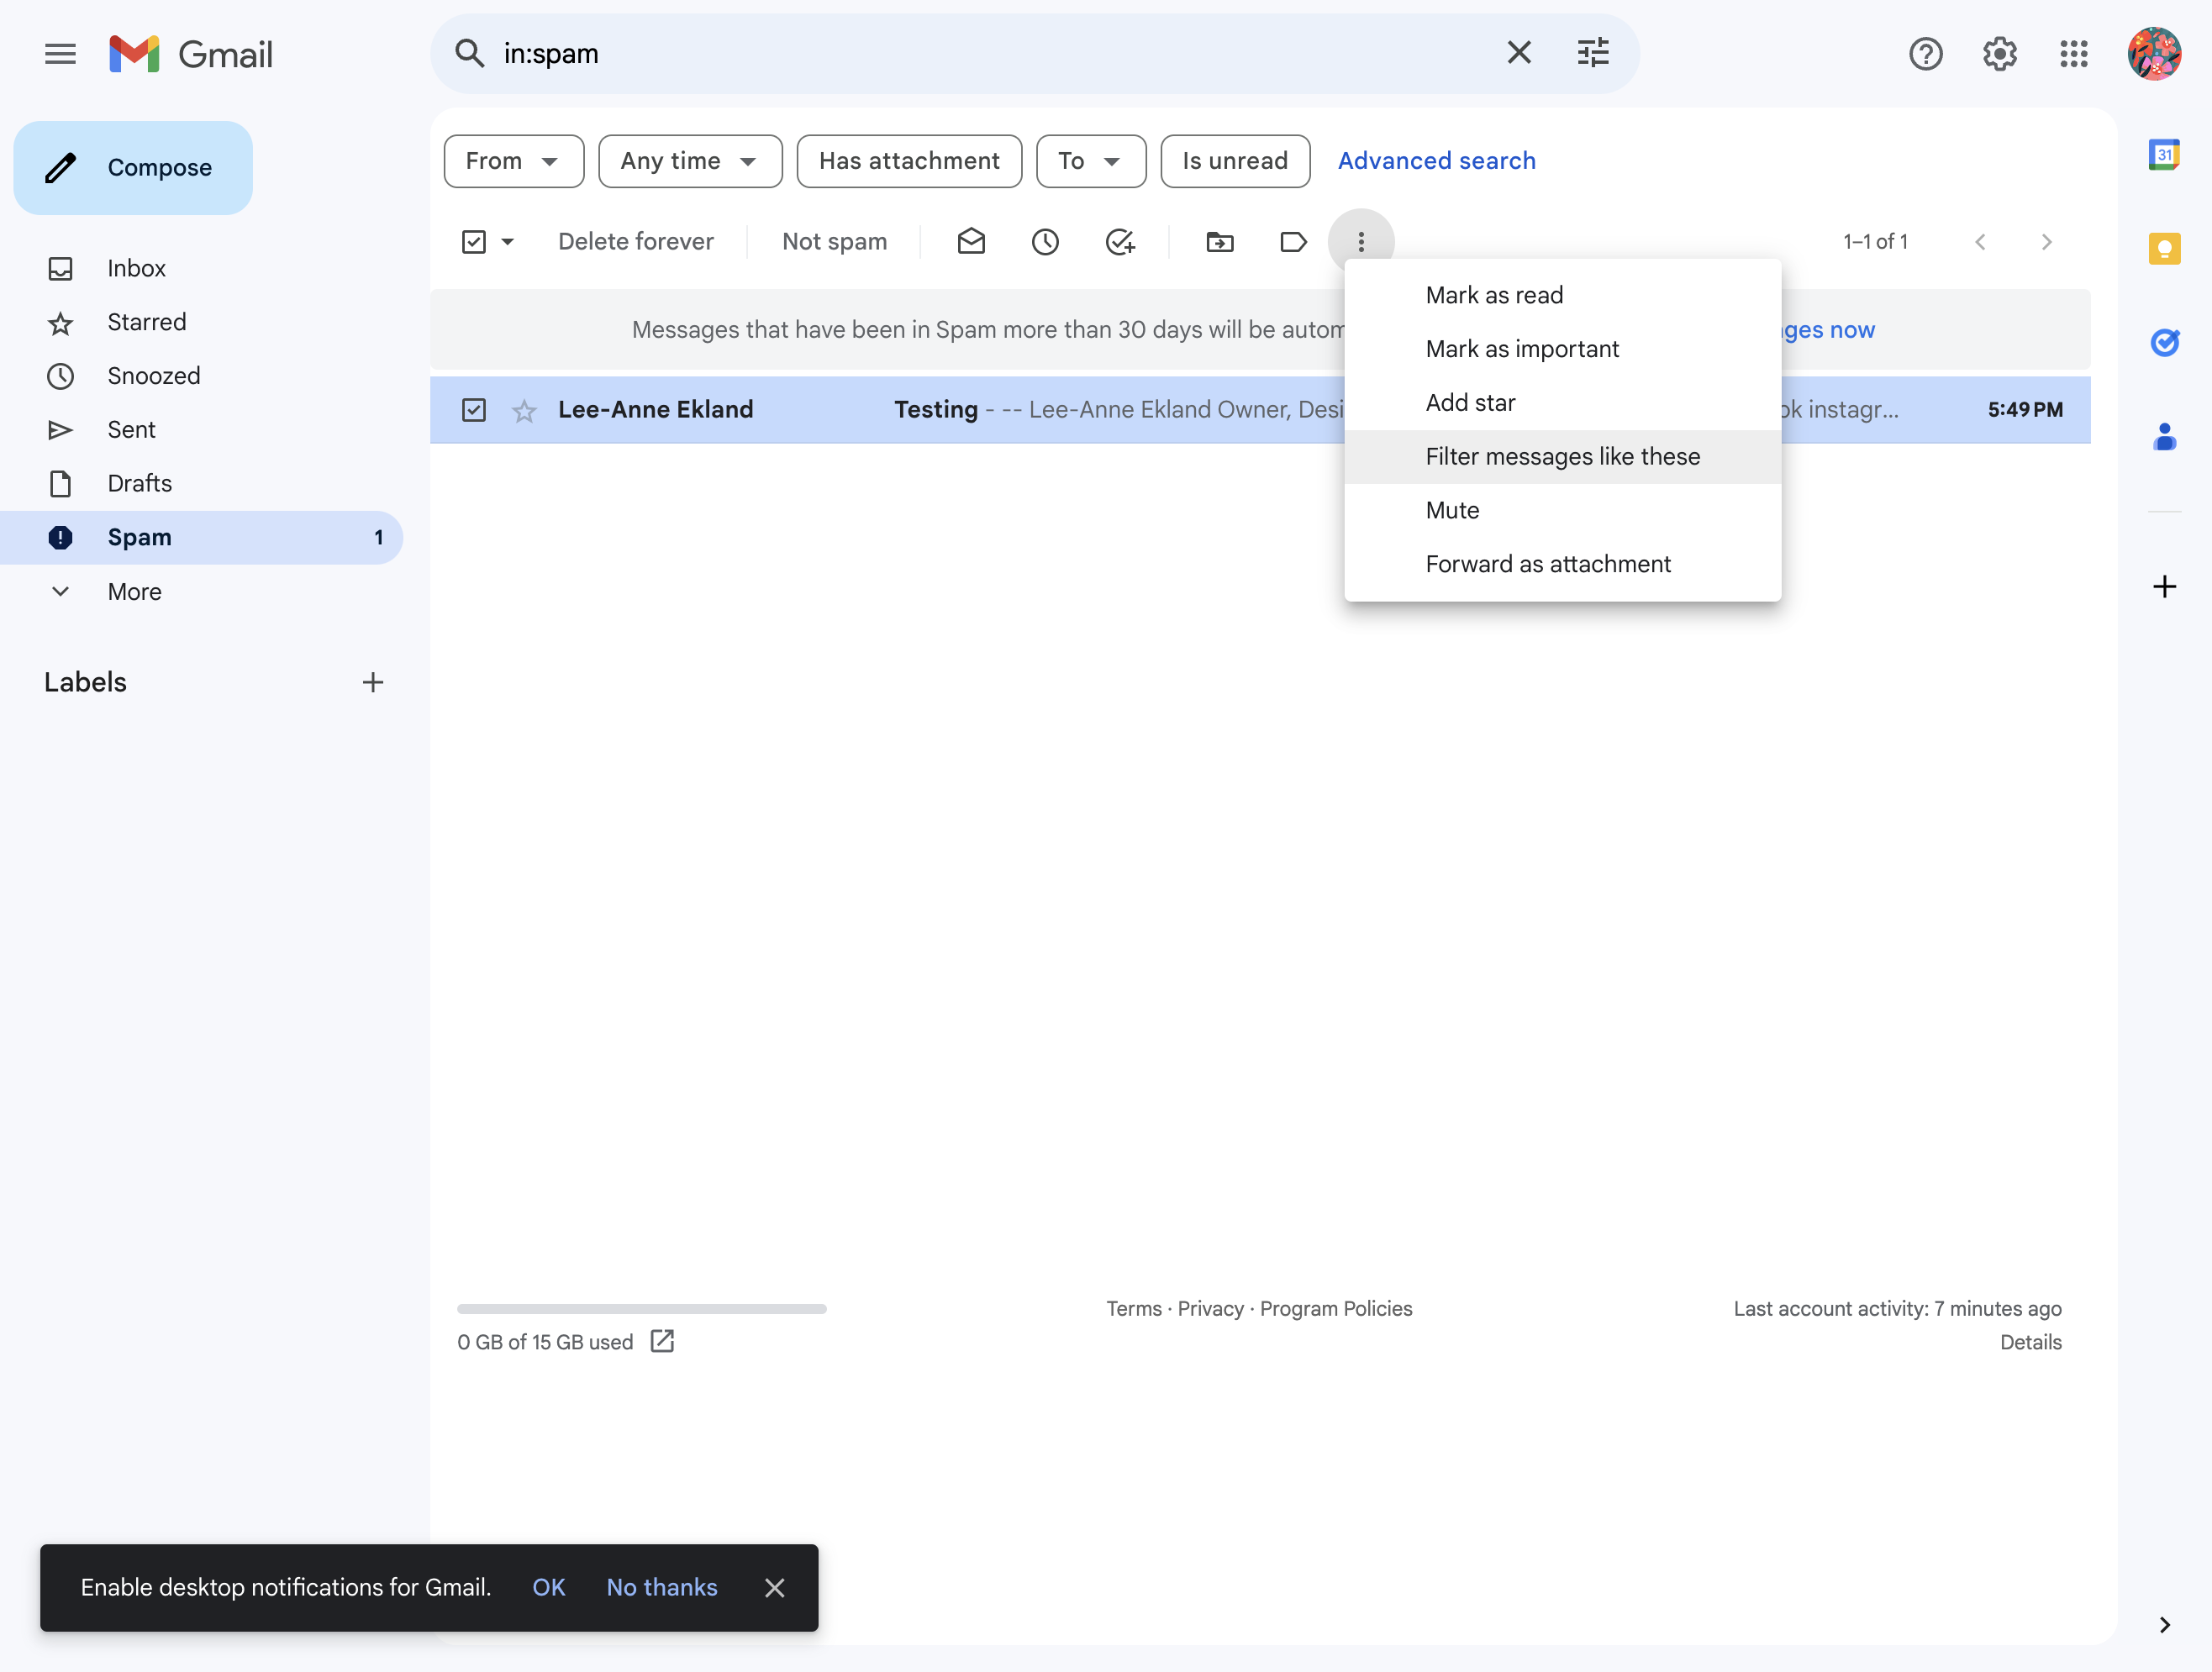Open Google Calendar side panel
The image size is (2212, 1672).
click(2164, 155)
